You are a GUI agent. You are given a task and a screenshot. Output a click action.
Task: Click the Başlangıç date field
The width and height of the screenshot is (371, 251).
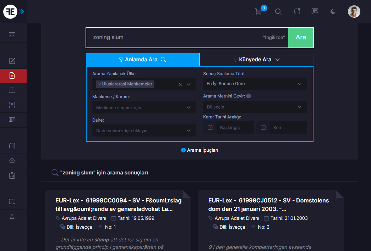point(235,128)
